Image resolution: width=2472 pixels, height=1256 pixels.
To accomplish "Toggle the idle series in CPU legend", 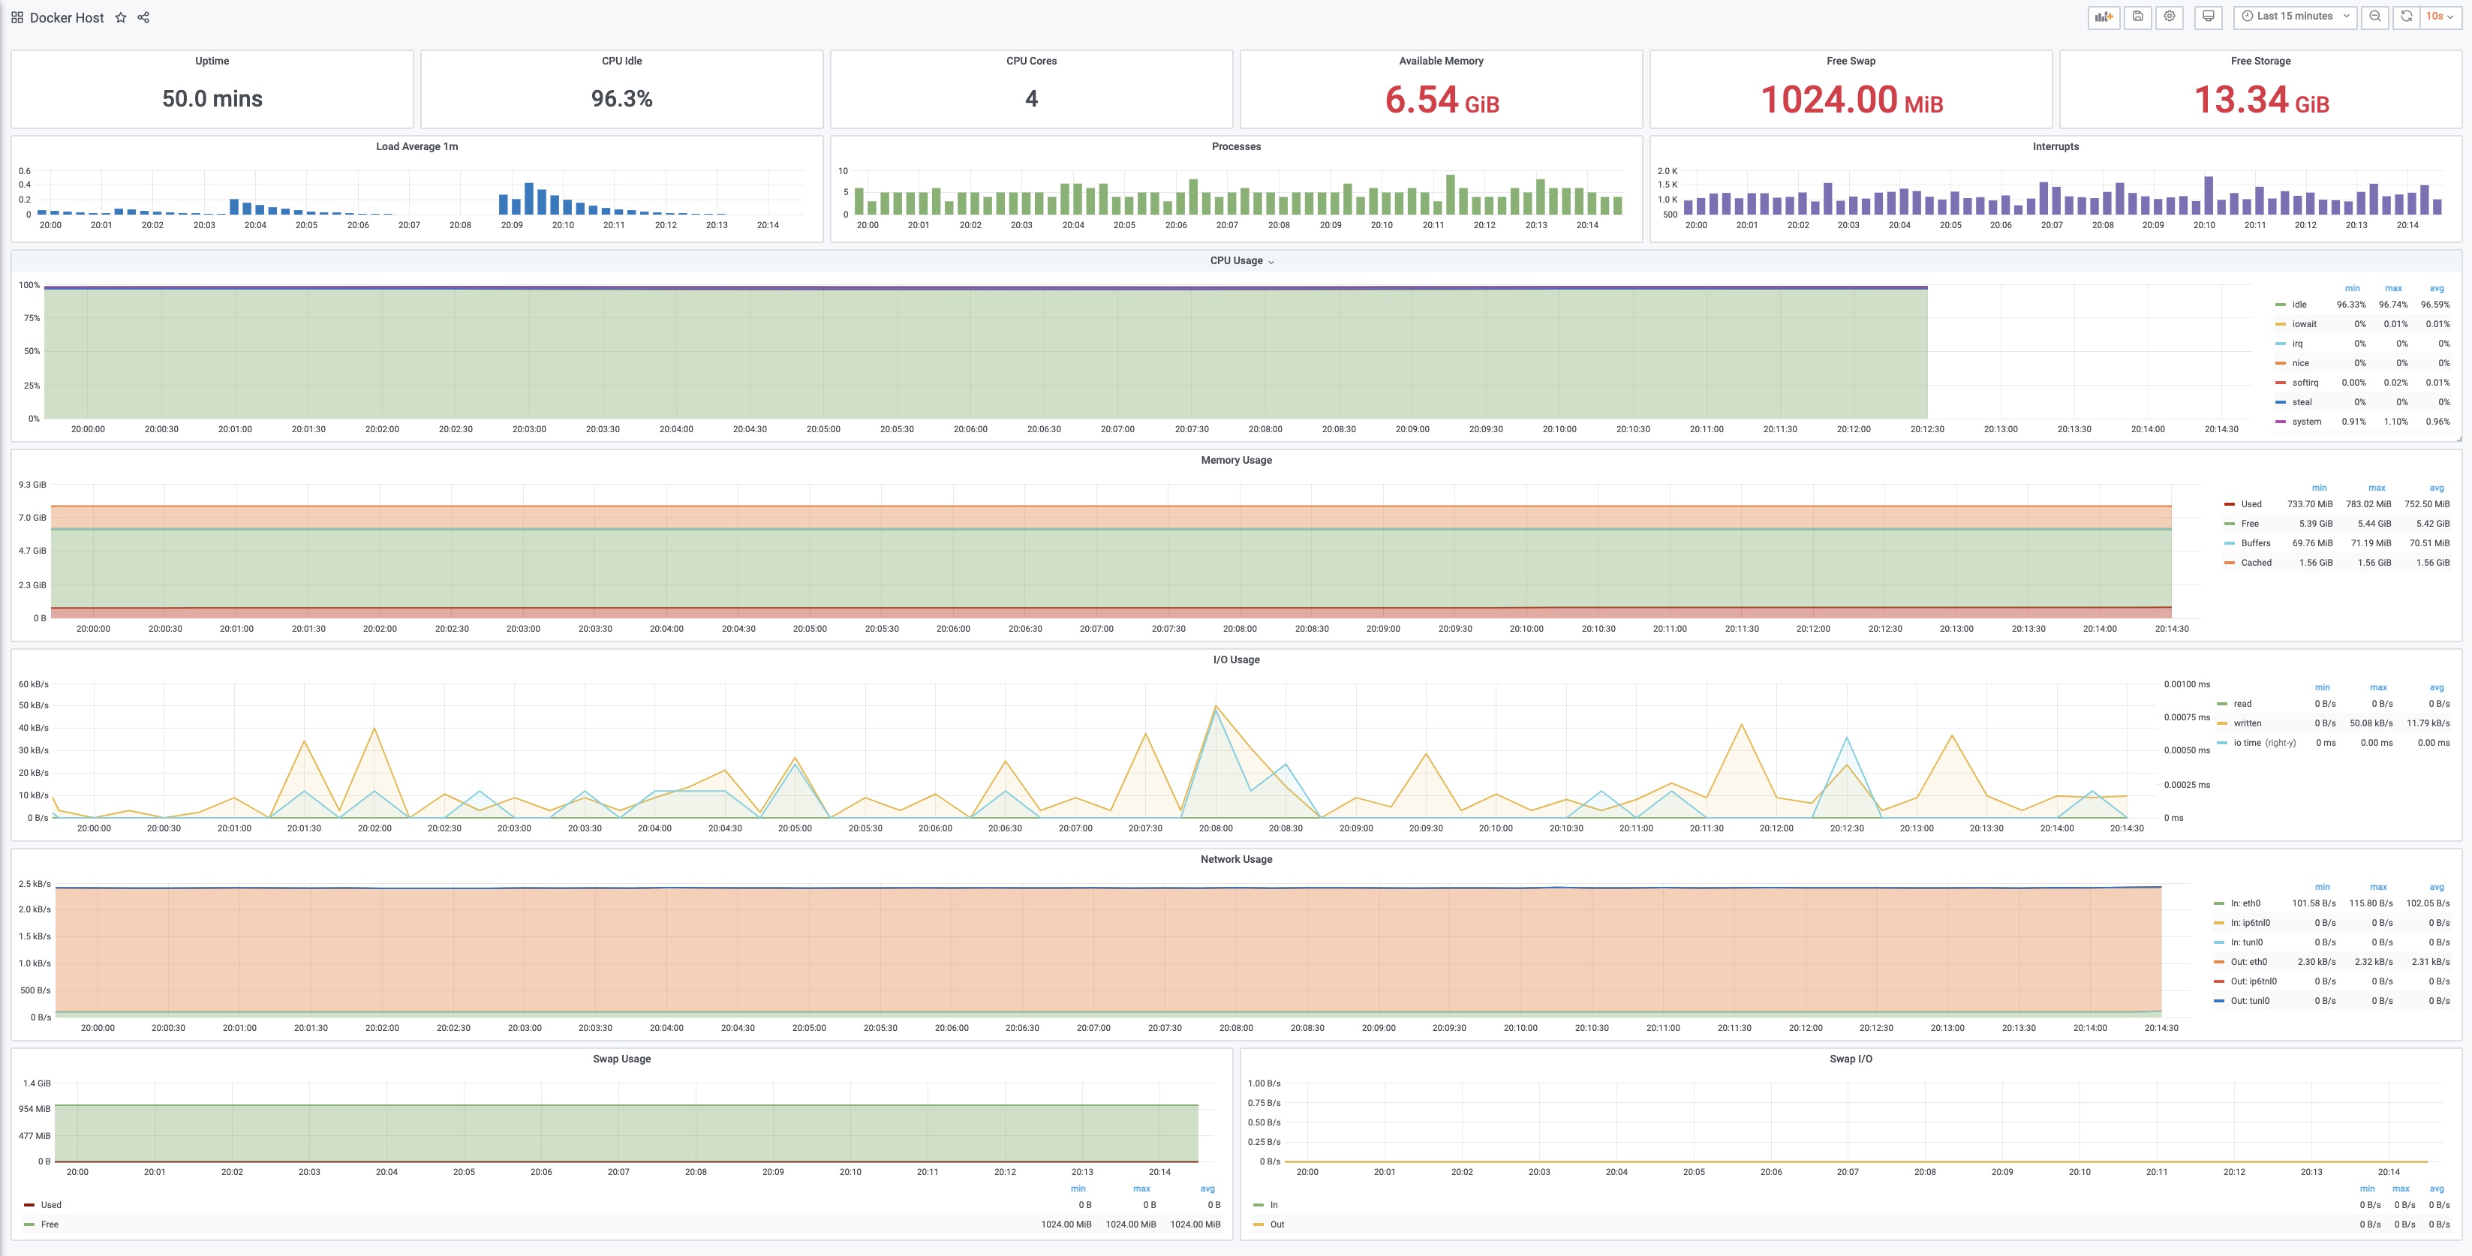I will coord(2299,304).
